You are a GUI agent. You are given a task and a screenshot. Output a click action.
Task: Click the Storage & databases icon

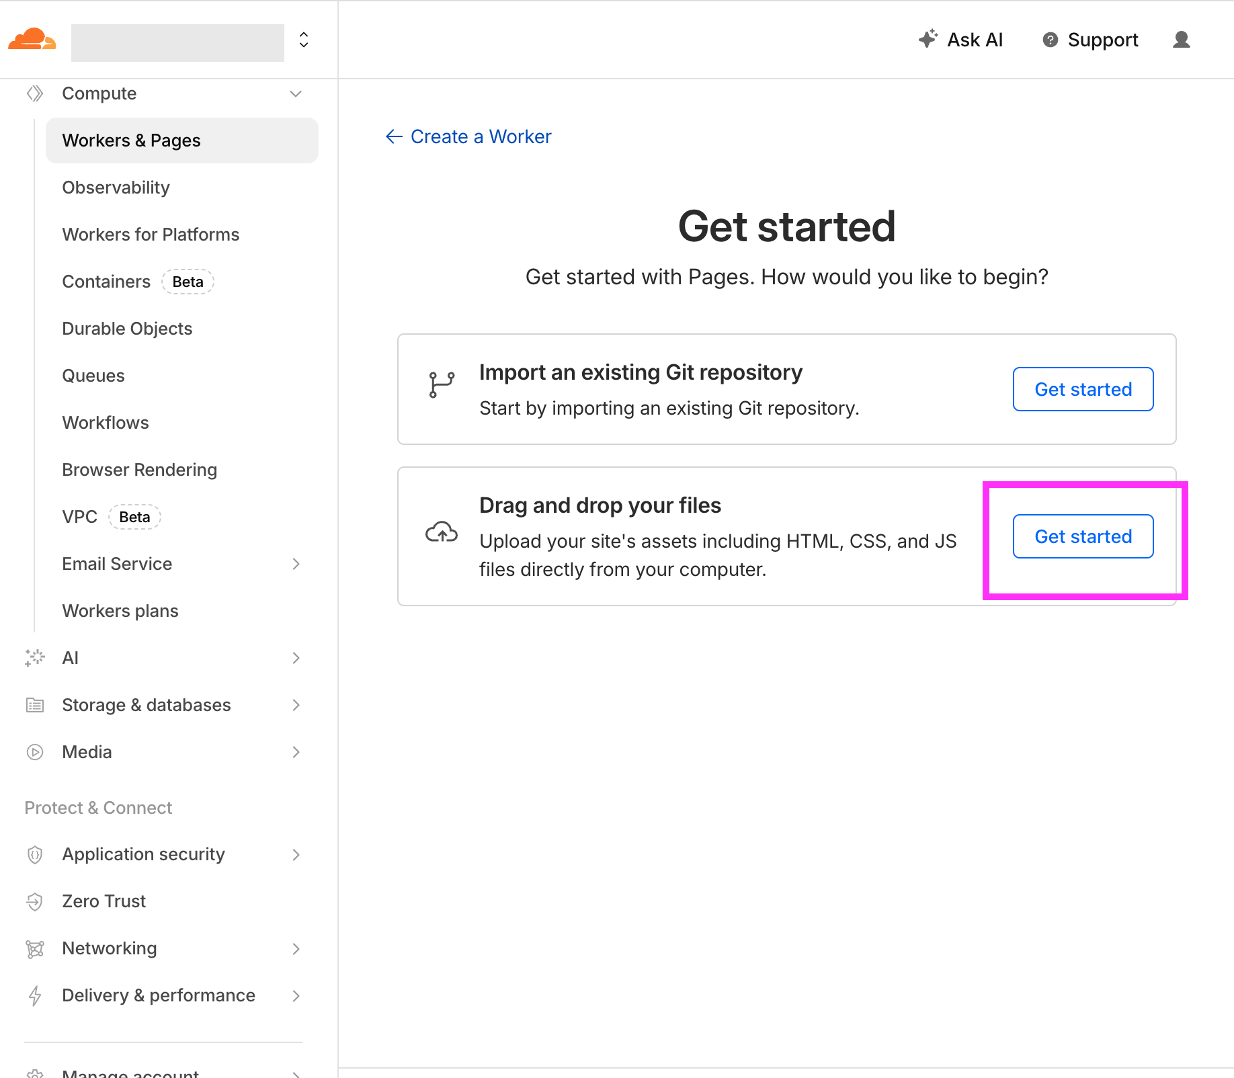(35, 705)
